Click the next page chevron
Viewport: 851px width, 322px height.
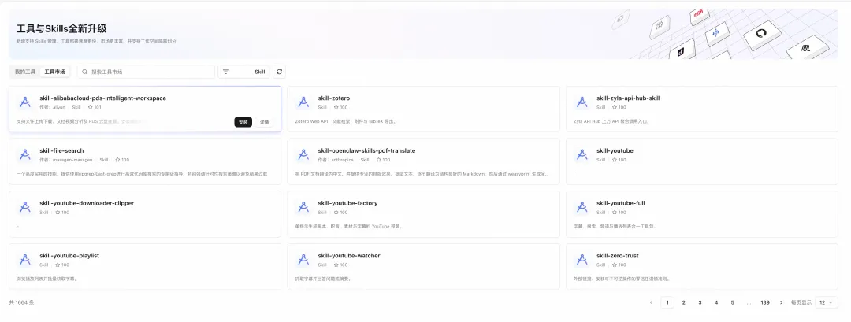point(781,302)
